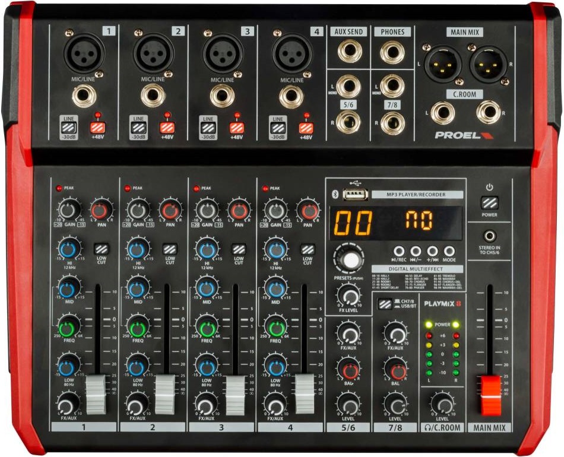Screen dimensions: 564x457
Task: Click the channel 1 fader cap
Action: point(96,395)
